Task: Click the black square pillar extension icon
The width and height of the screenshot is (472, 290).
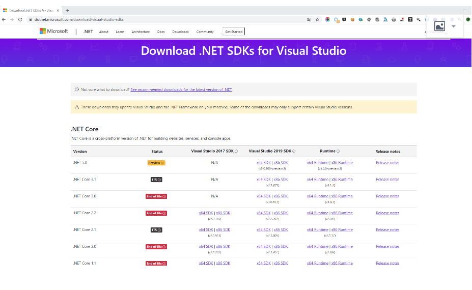Action: (x=410, y=19)
